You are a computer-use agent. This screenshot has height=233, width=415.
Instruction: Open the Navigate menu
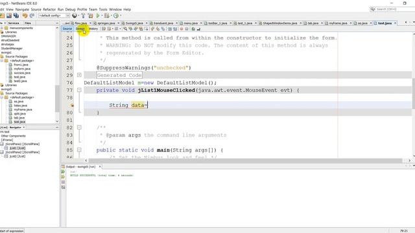coord(22,9)
